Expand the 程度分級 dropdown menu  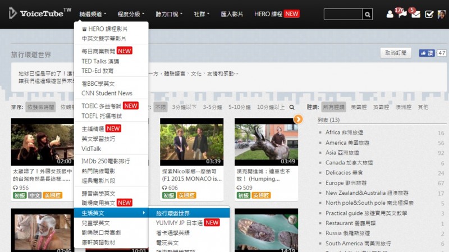(x=131, y=13)
